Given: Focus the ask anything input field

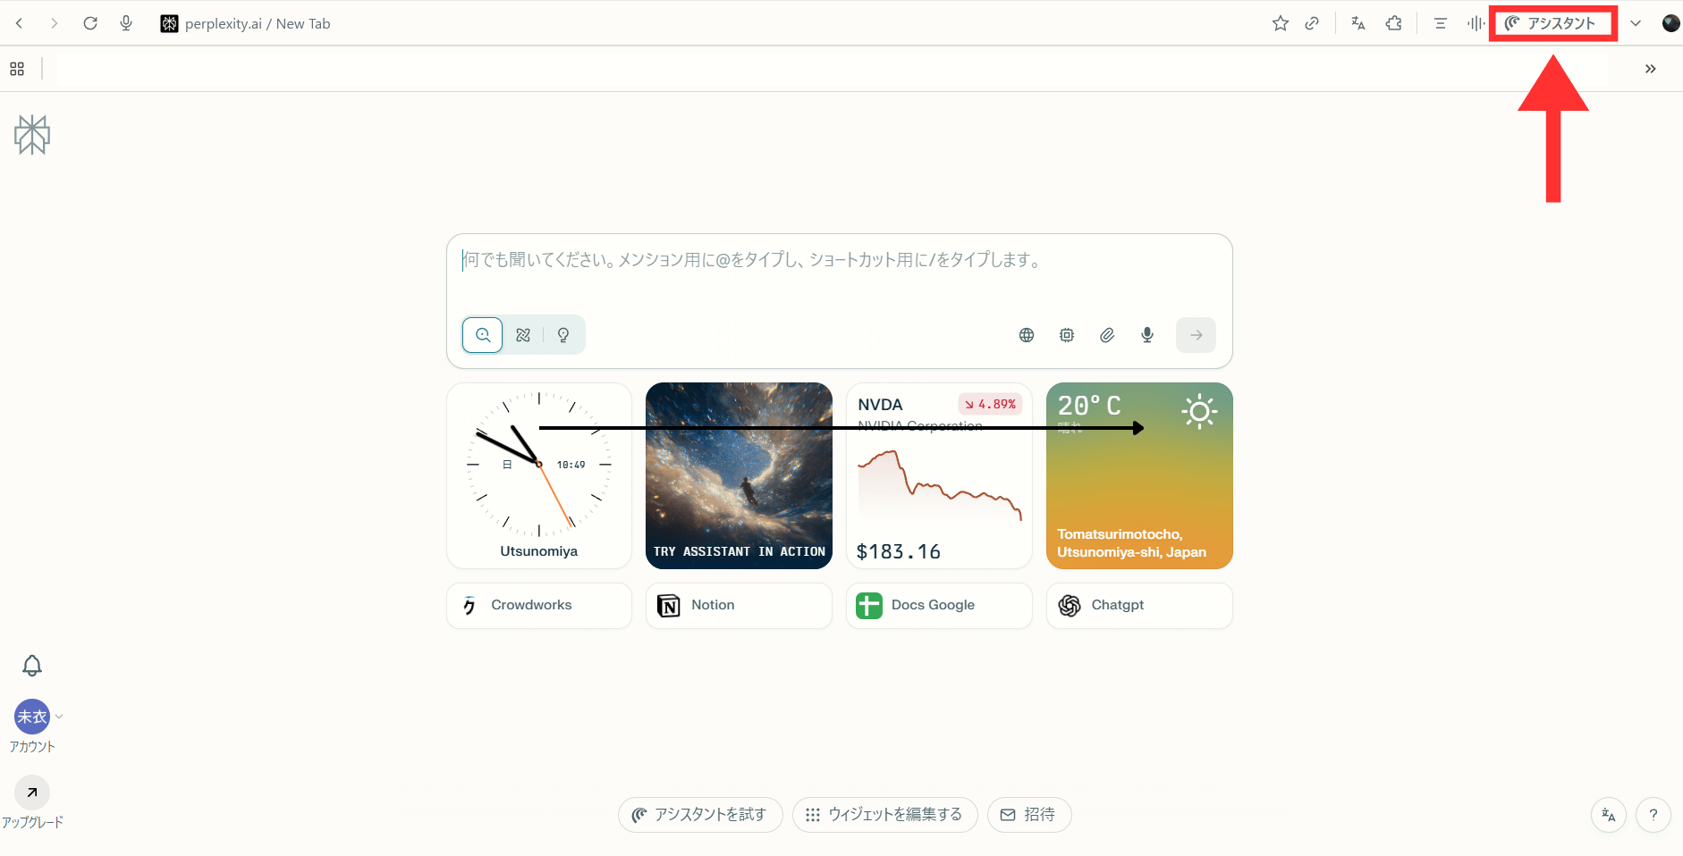Looking at the screenshot, I should [839, 273].
